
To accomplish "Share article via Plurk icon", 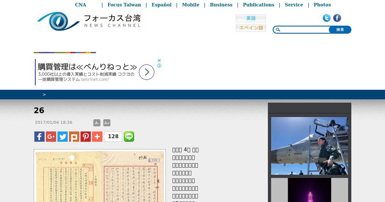I will pyautogui.click(x=74, y=137).
